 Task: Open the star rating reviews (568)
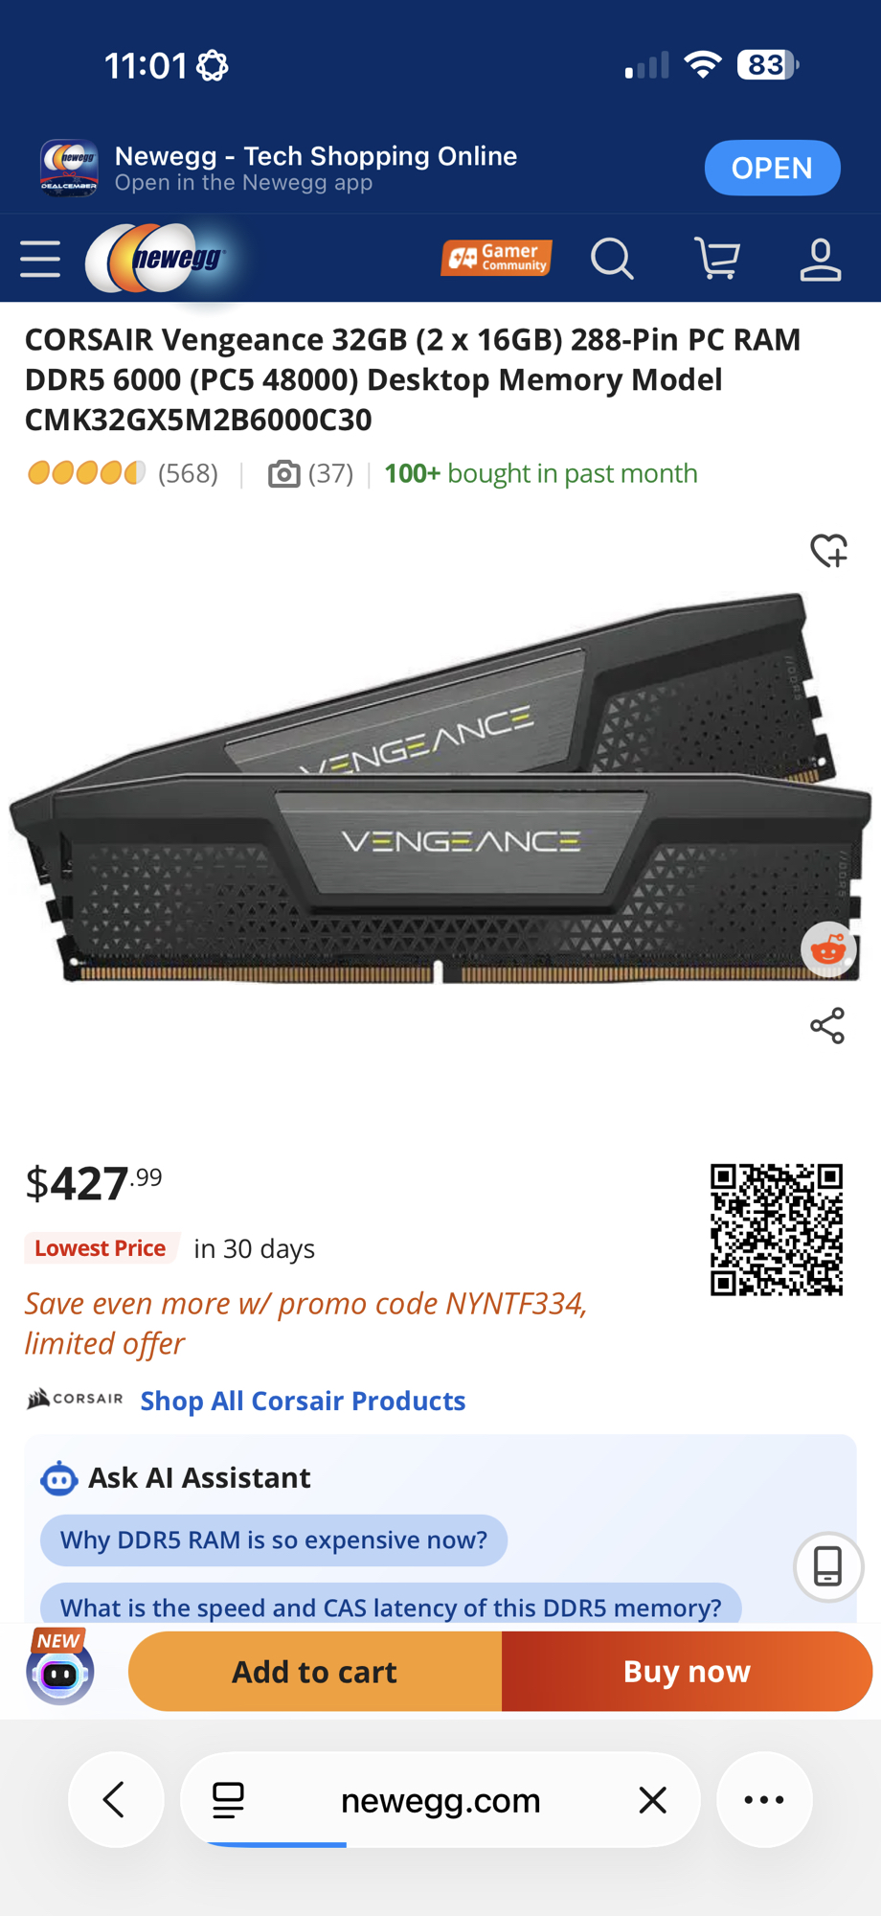click(123, 473)
